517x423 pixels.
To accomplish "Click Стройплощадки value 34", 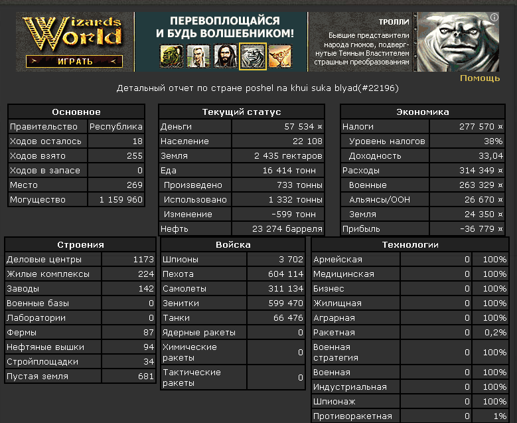I will click(149, 362).
